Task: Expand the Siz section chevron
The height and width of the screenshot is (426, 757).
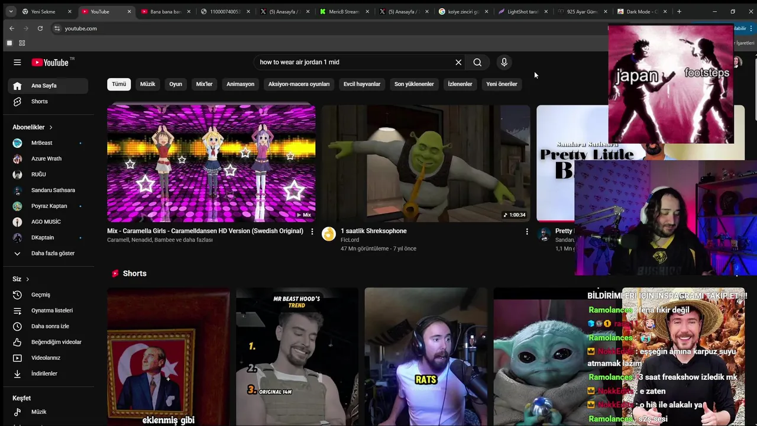Action: [x=27, y=279]
